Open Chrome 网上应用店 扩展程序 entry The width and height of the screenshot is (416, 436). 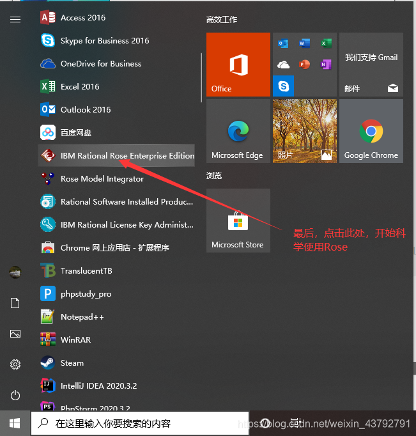116,248
